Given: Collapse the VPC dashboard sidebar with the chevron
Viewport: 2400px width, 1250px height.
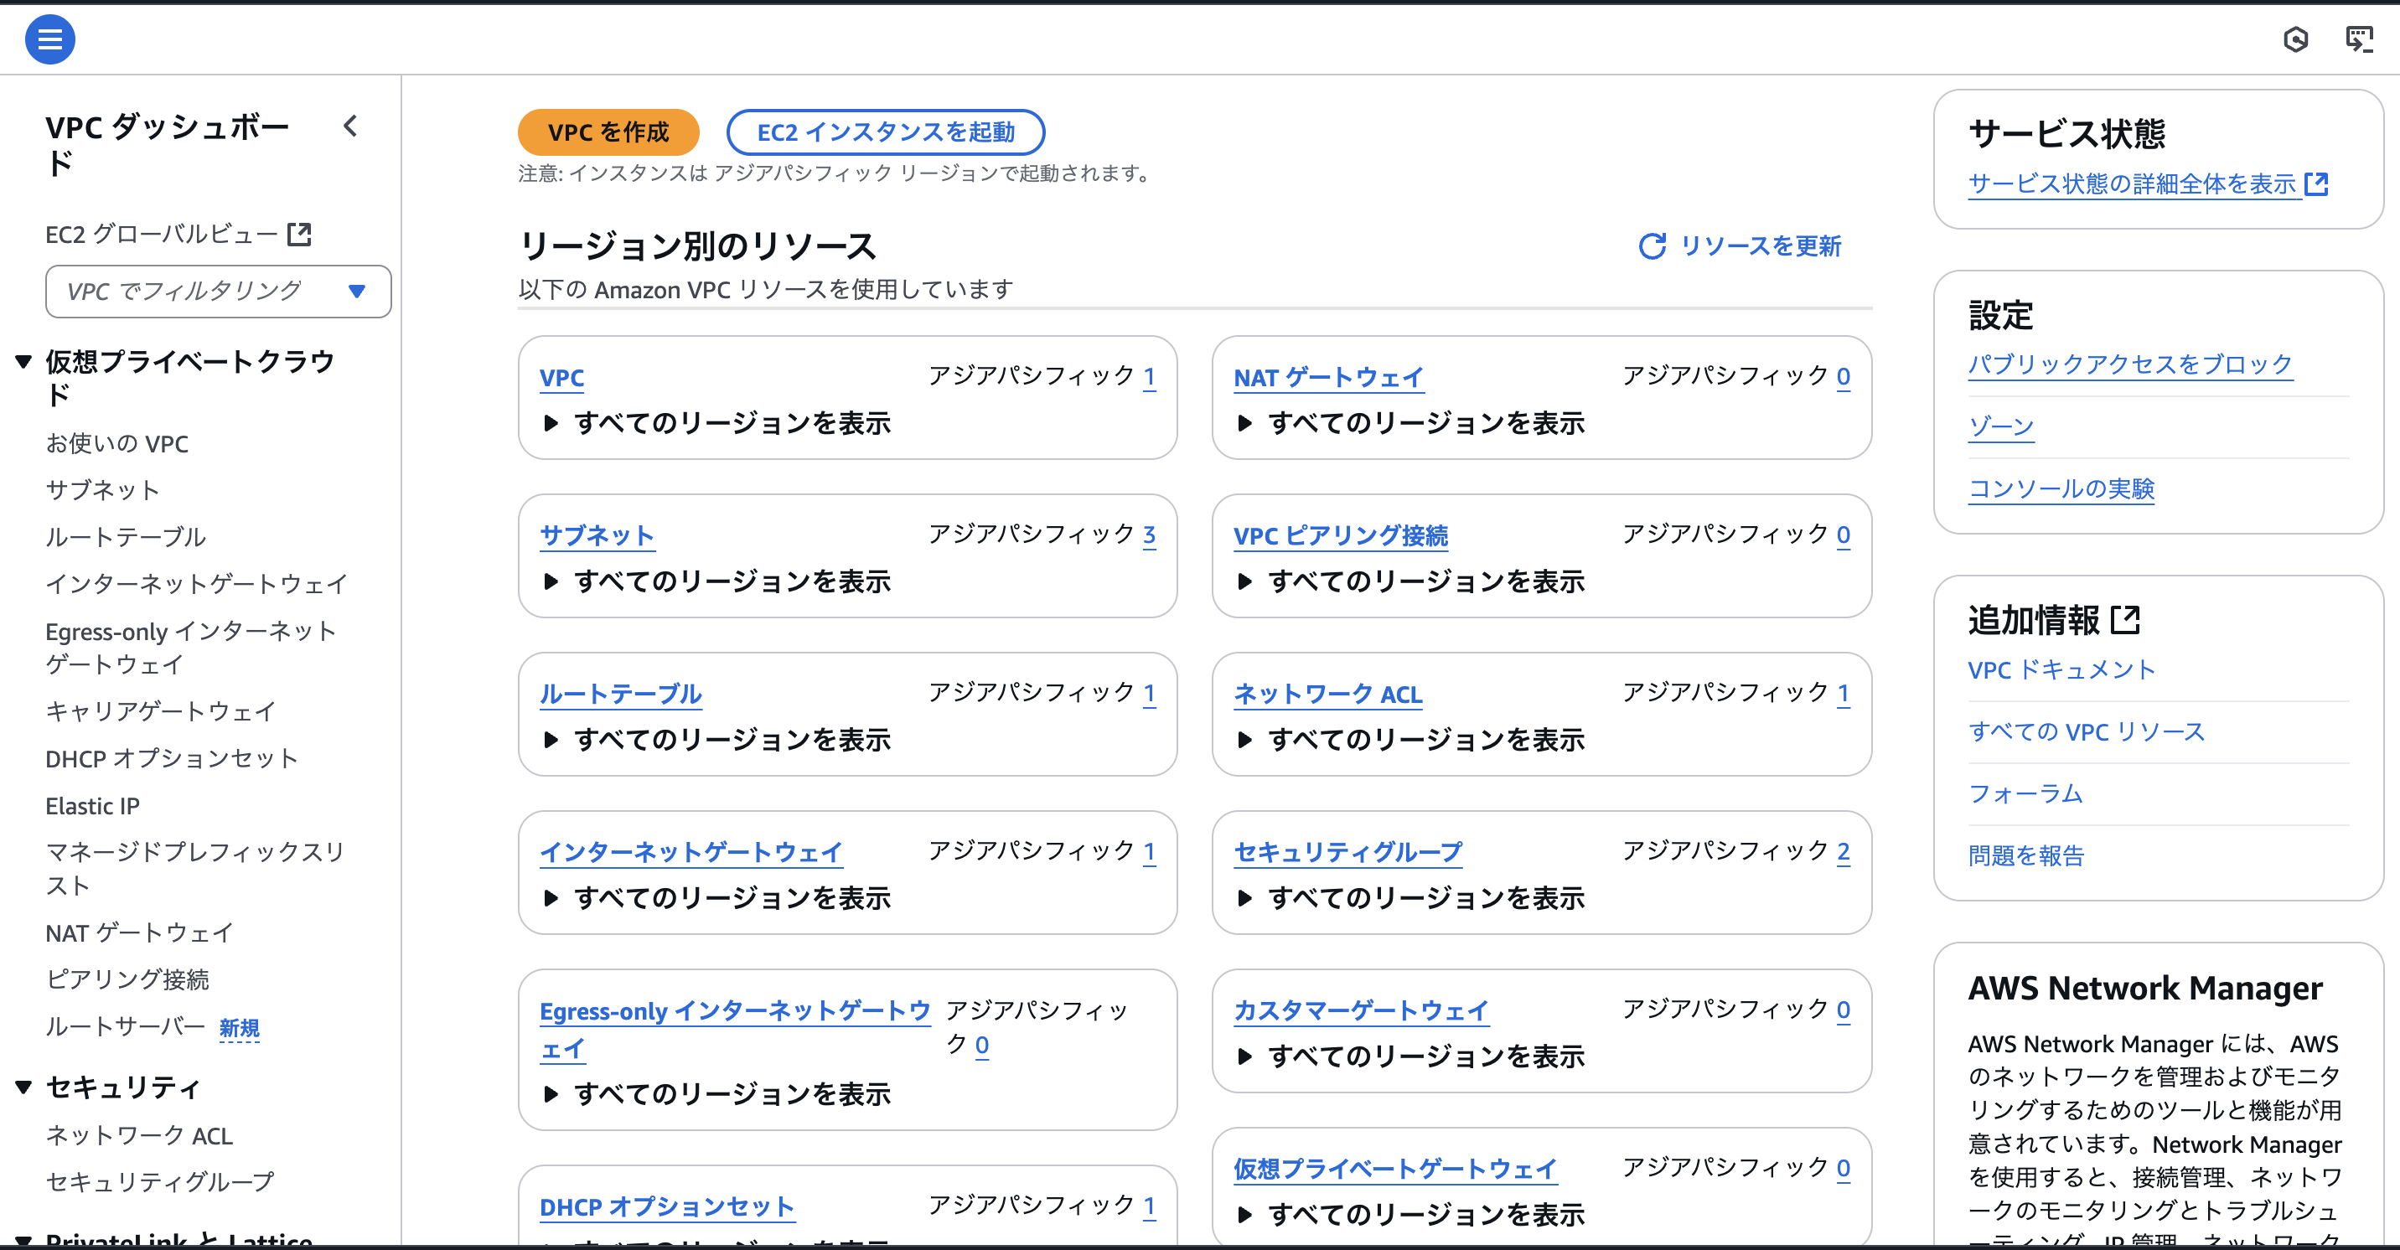Looking at the screenshot, I should (350, 126).
